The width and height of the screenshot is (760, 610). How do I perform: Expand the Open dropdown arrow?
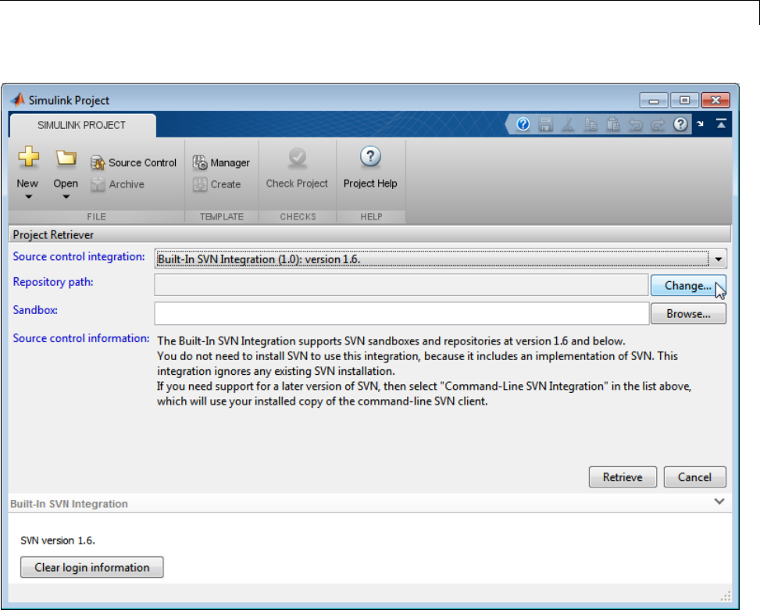coord(66,197)
